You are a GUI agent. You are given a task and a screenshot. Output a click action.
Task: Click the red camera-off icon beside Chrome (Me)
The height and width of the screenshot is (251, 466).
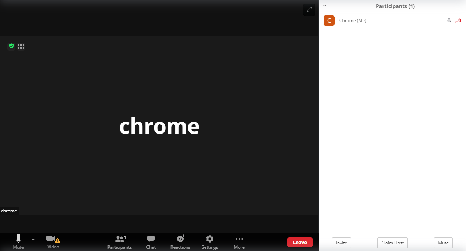click(458, 21)
